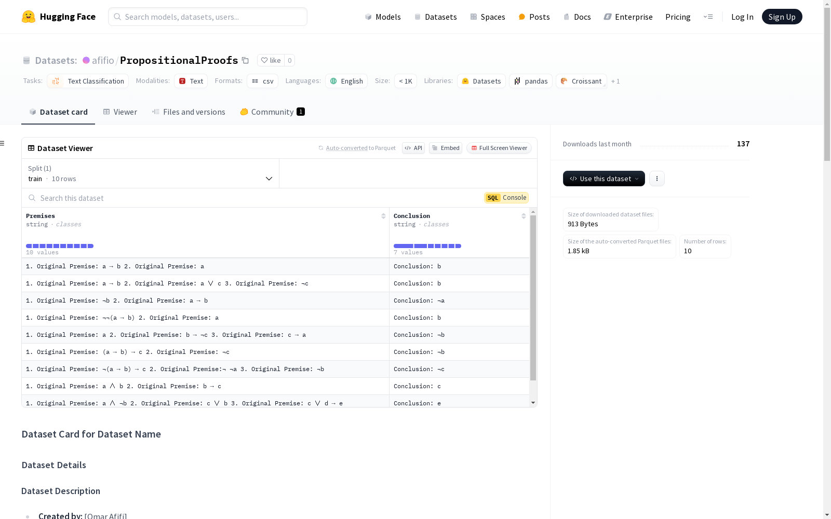The height and width of the screenshot is (519, 831).
Task: Open Docs in the navigation
Action: pyautogui.click(x=577, y=17)
